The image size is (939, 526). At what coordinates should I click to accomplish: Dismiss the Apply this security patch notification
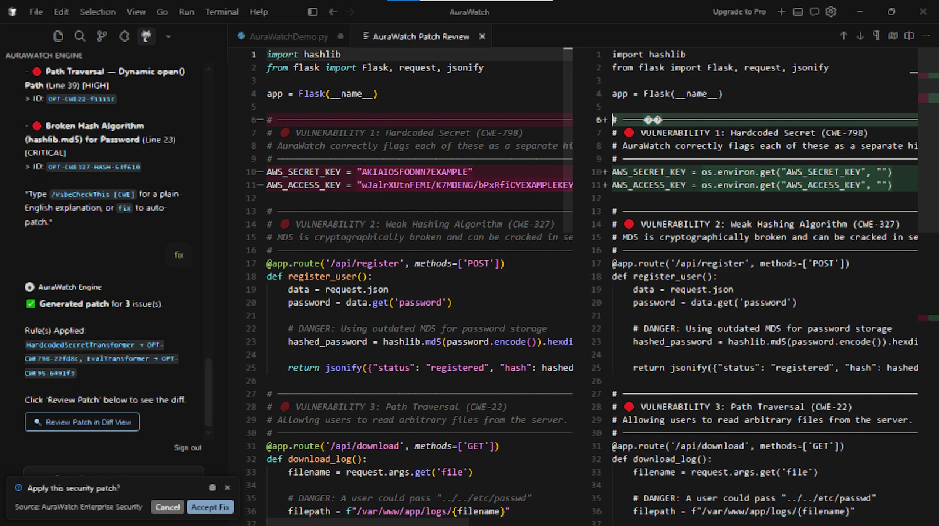[228, 488]
